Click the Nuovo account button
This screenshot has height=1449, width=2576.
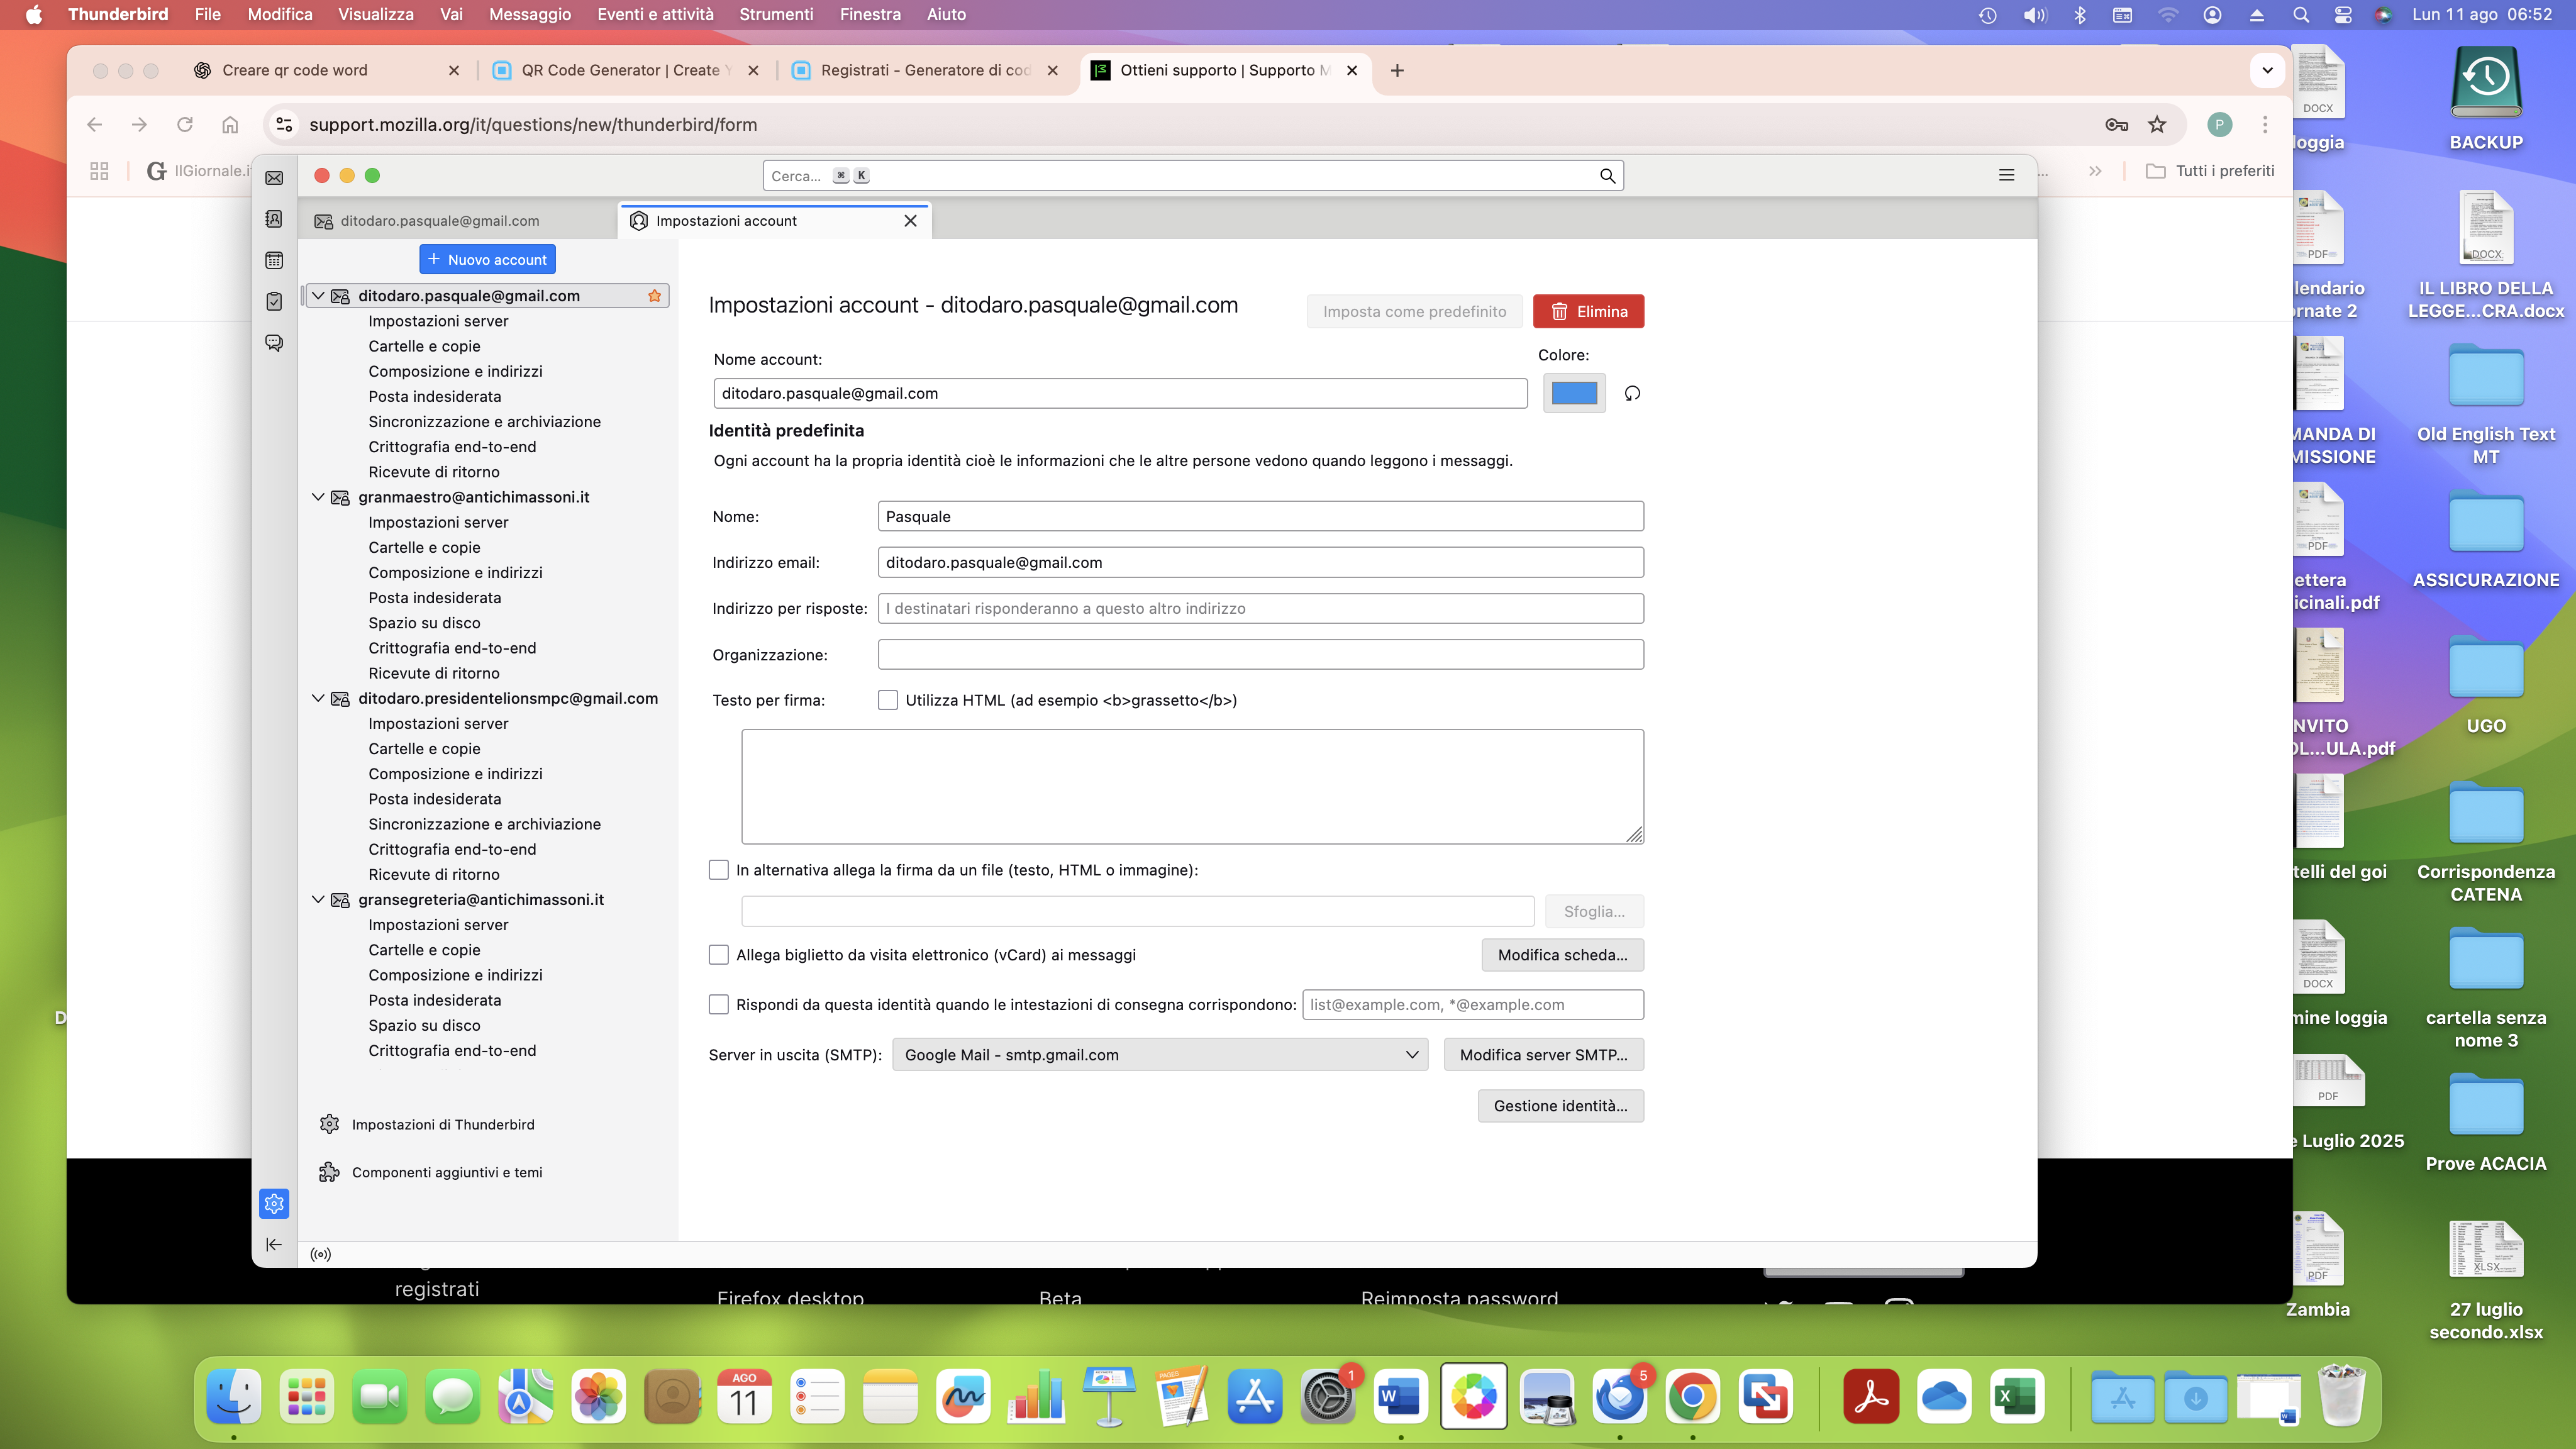pyautogui.click(x=487, y=259)
